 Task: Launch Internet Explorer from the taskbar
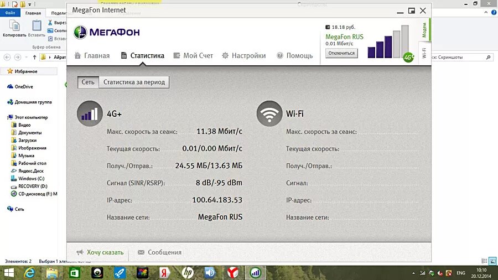click(x=29, y=273)
